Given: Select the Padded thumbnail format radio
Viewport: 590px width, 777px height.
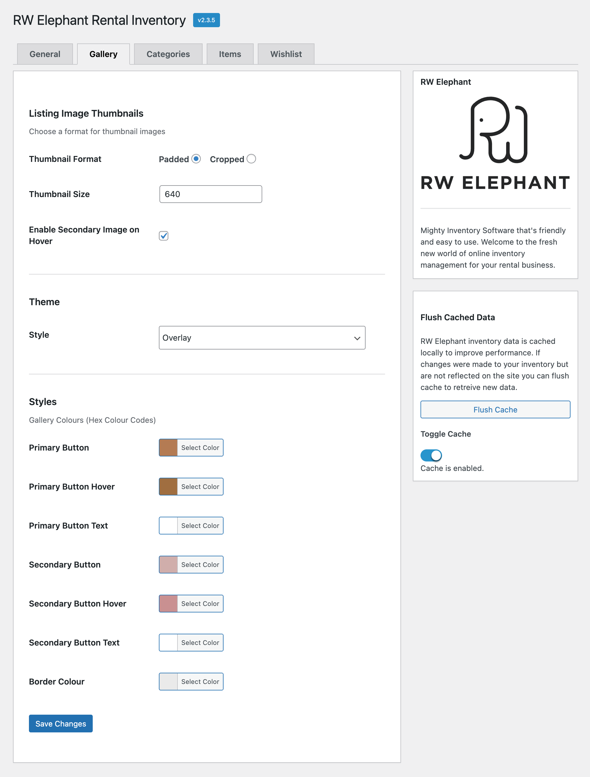Looking at the screenshot, I should [x=196, y=159].
